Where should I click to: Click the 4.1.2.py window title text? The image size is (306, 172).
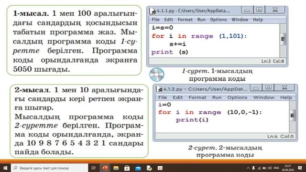pos(205,89)
